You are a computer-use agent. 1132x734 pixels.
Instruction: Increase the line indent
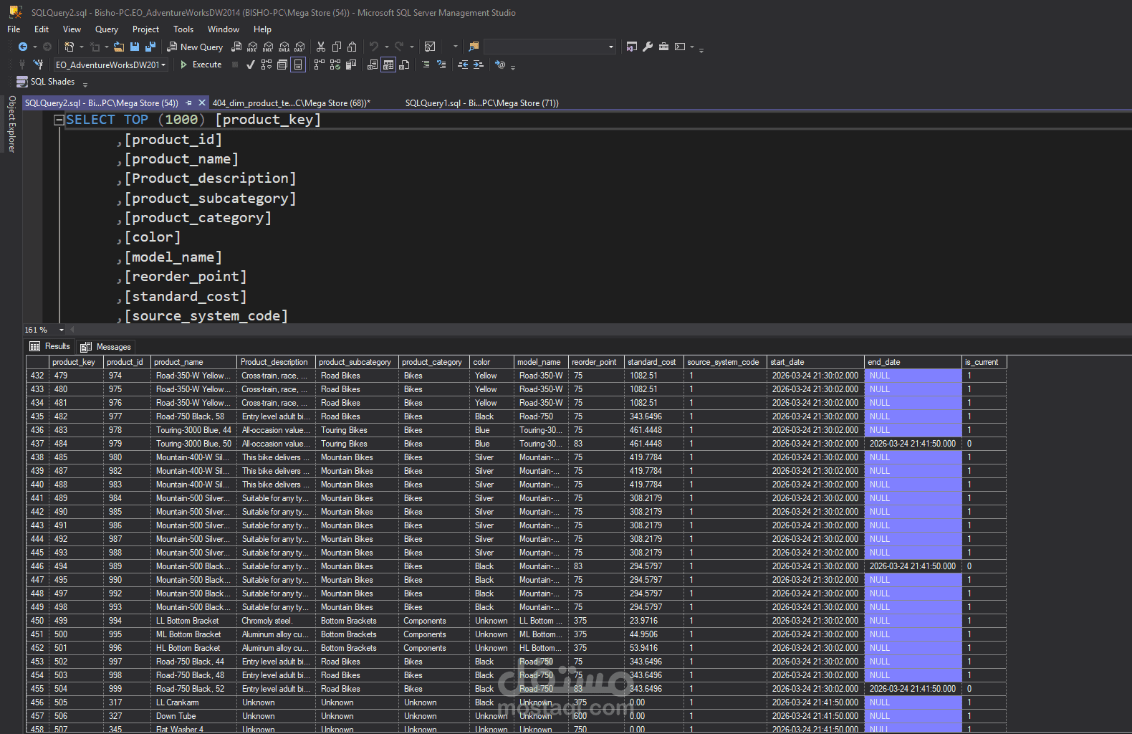(x=479, y=65)
